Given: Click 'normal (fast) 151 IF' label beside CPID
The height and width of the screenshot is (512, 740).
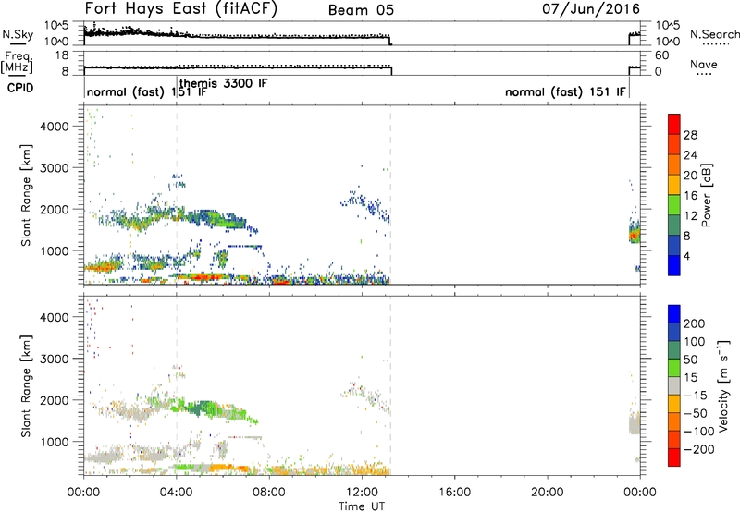Looking at the screenshot, I should pyautogui.click(x=147, y=91).
